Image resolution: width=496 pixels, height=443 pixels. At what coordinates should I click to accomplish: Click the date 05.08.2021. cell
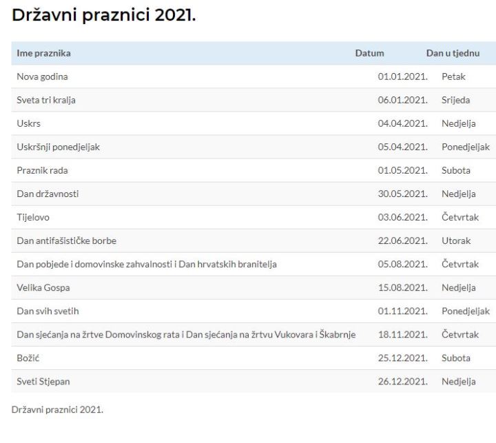(403, 265)
